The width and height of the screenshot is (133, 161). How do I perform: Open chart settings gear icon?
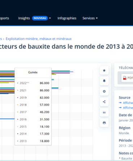pos(104,91)
